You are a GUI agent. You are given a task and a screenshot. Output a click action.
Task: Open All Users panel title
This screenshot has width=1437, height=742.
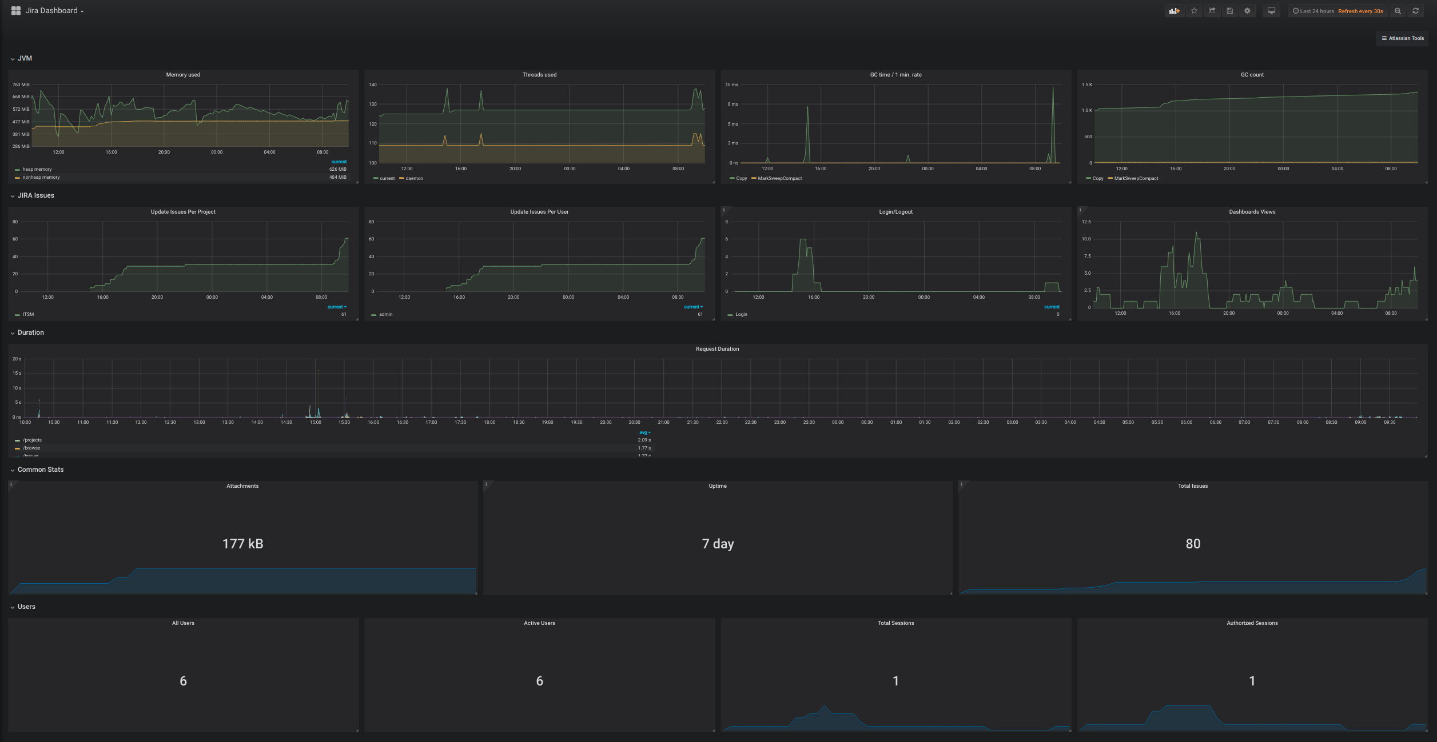[183, 623]
